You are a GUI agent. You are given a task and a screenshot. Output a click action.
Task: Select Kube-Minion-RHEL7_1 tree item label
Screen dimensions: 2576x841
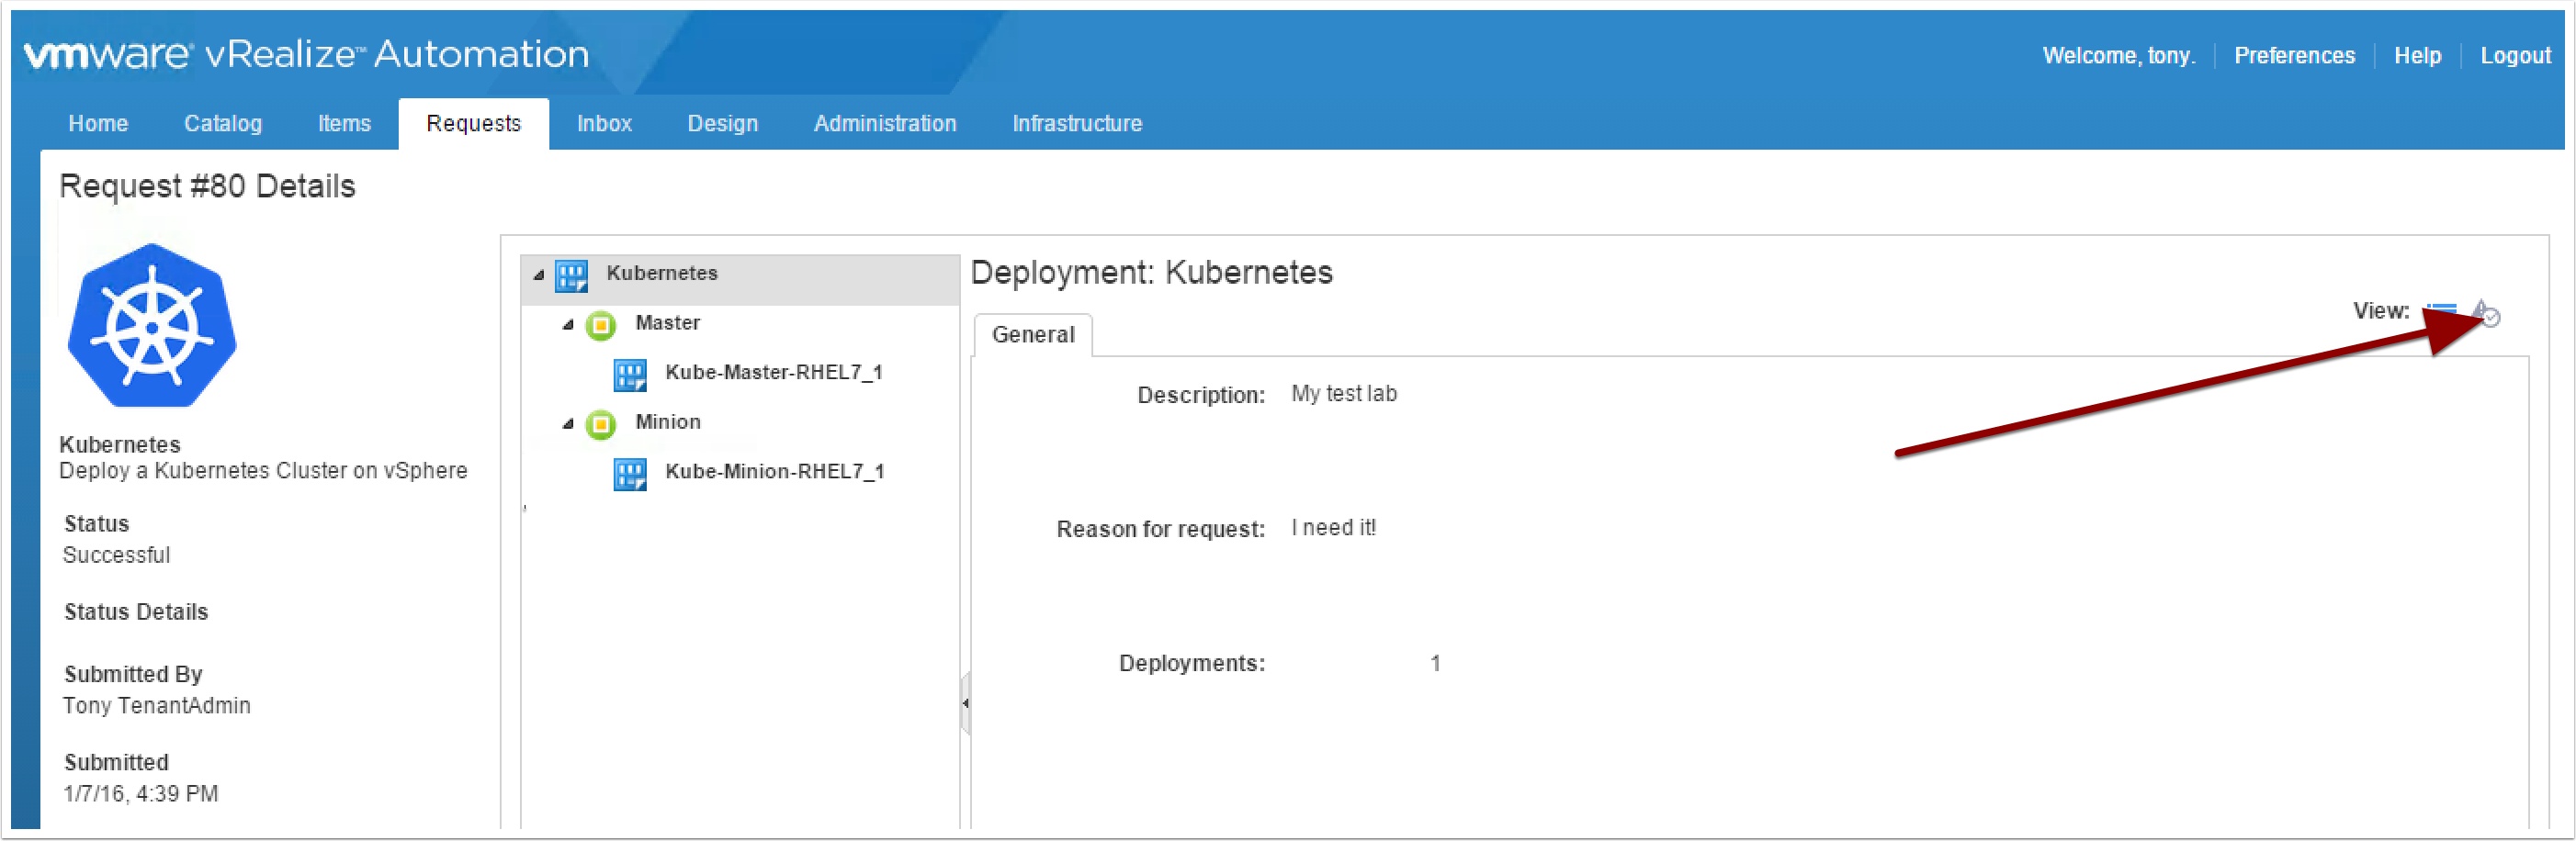coord(774,471)
